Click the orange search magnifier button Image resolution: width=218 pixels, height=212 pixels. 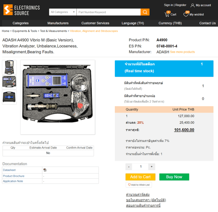[145, 12]
